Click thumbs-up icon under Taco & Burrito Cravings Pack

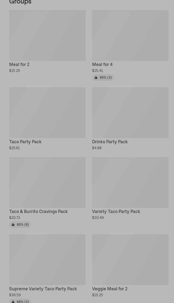click(x=13, y=225)
